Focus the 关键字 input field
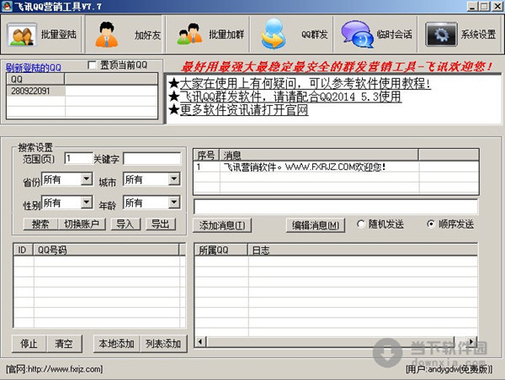This screenshot has width=505, height=380. (x=152, y=158)
